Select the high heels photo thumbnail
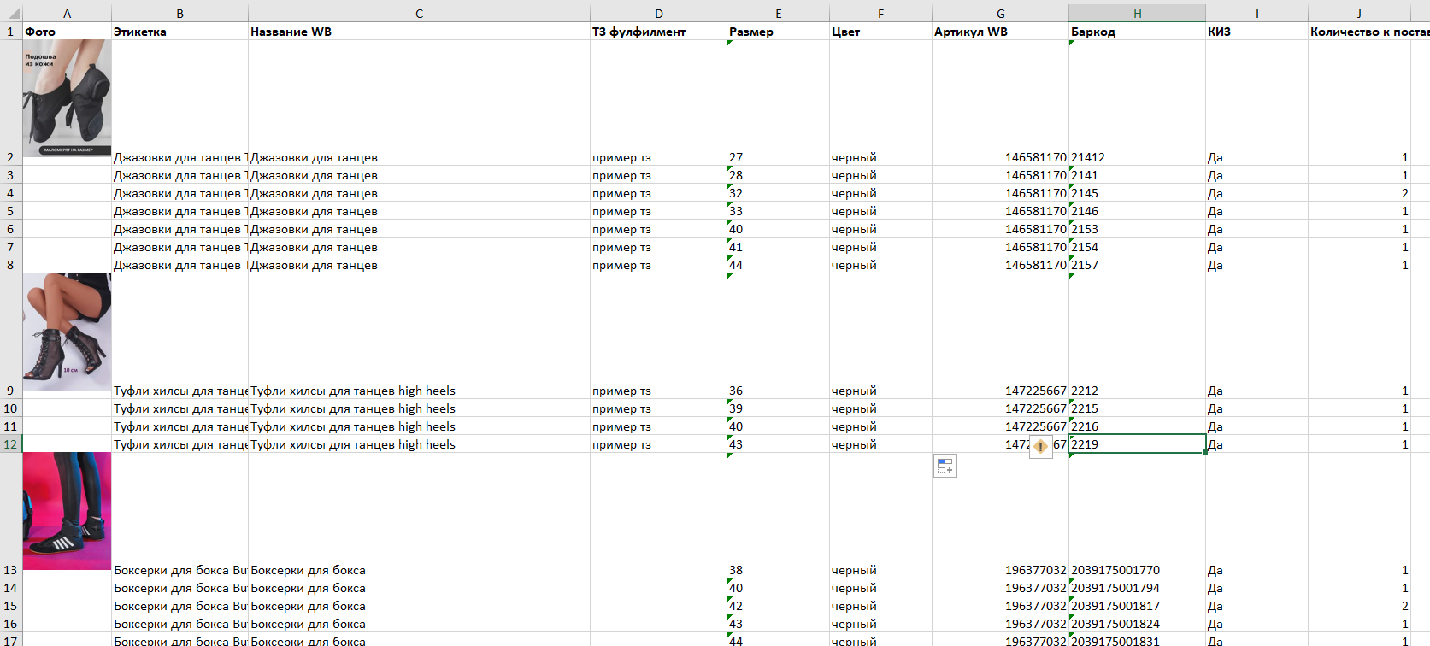Image resolution: width=1430 pixels, height=646 pixels. point(67,332)
